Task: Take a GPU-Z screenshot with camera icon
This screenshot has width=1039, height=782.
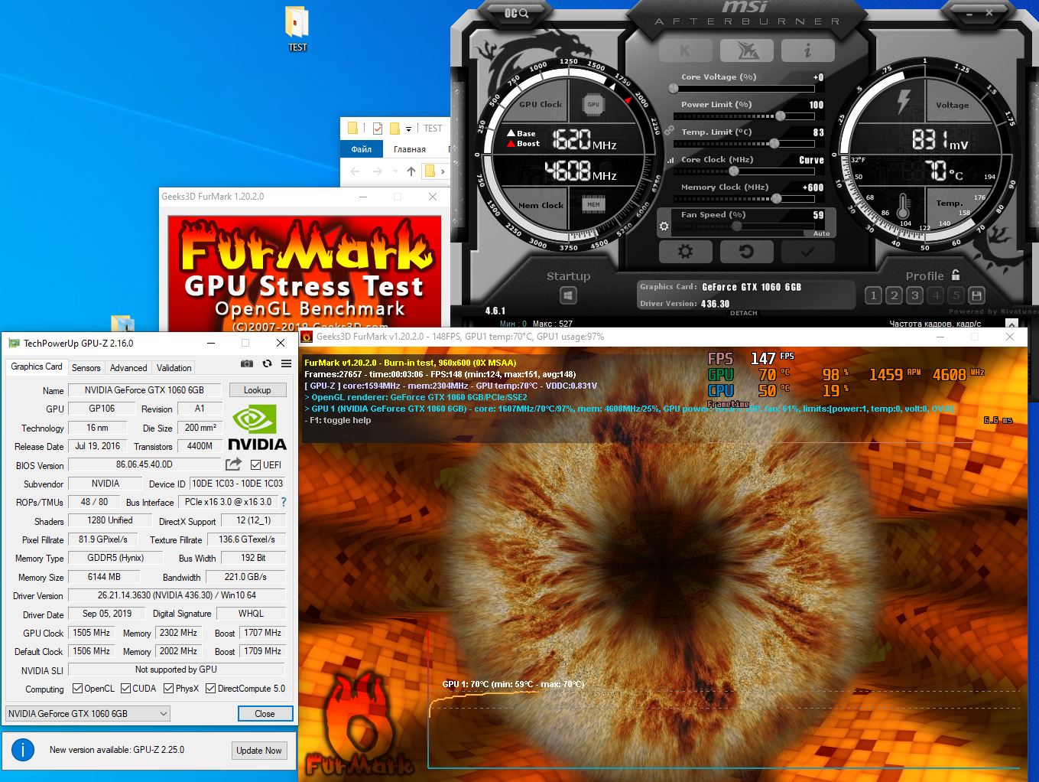Action: click(247, 363)
